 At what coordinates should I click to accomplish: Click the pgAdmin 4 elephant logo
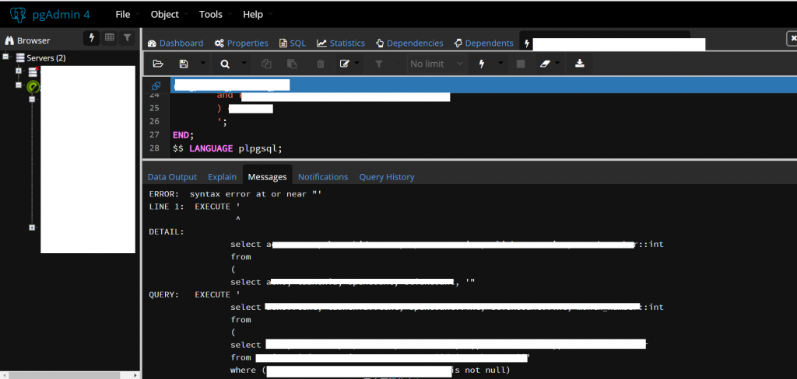(18, 15)
